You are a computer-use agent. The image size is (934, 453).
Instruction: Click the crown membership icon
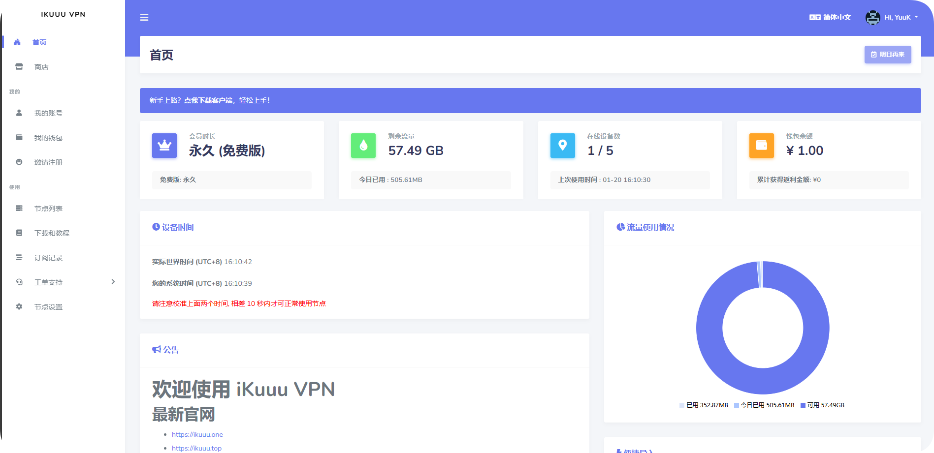164,146
